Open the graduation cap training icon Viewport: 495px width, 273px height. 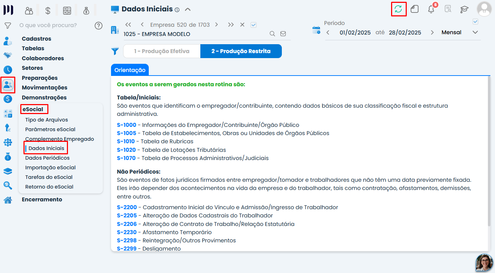[x=464, y=9]
